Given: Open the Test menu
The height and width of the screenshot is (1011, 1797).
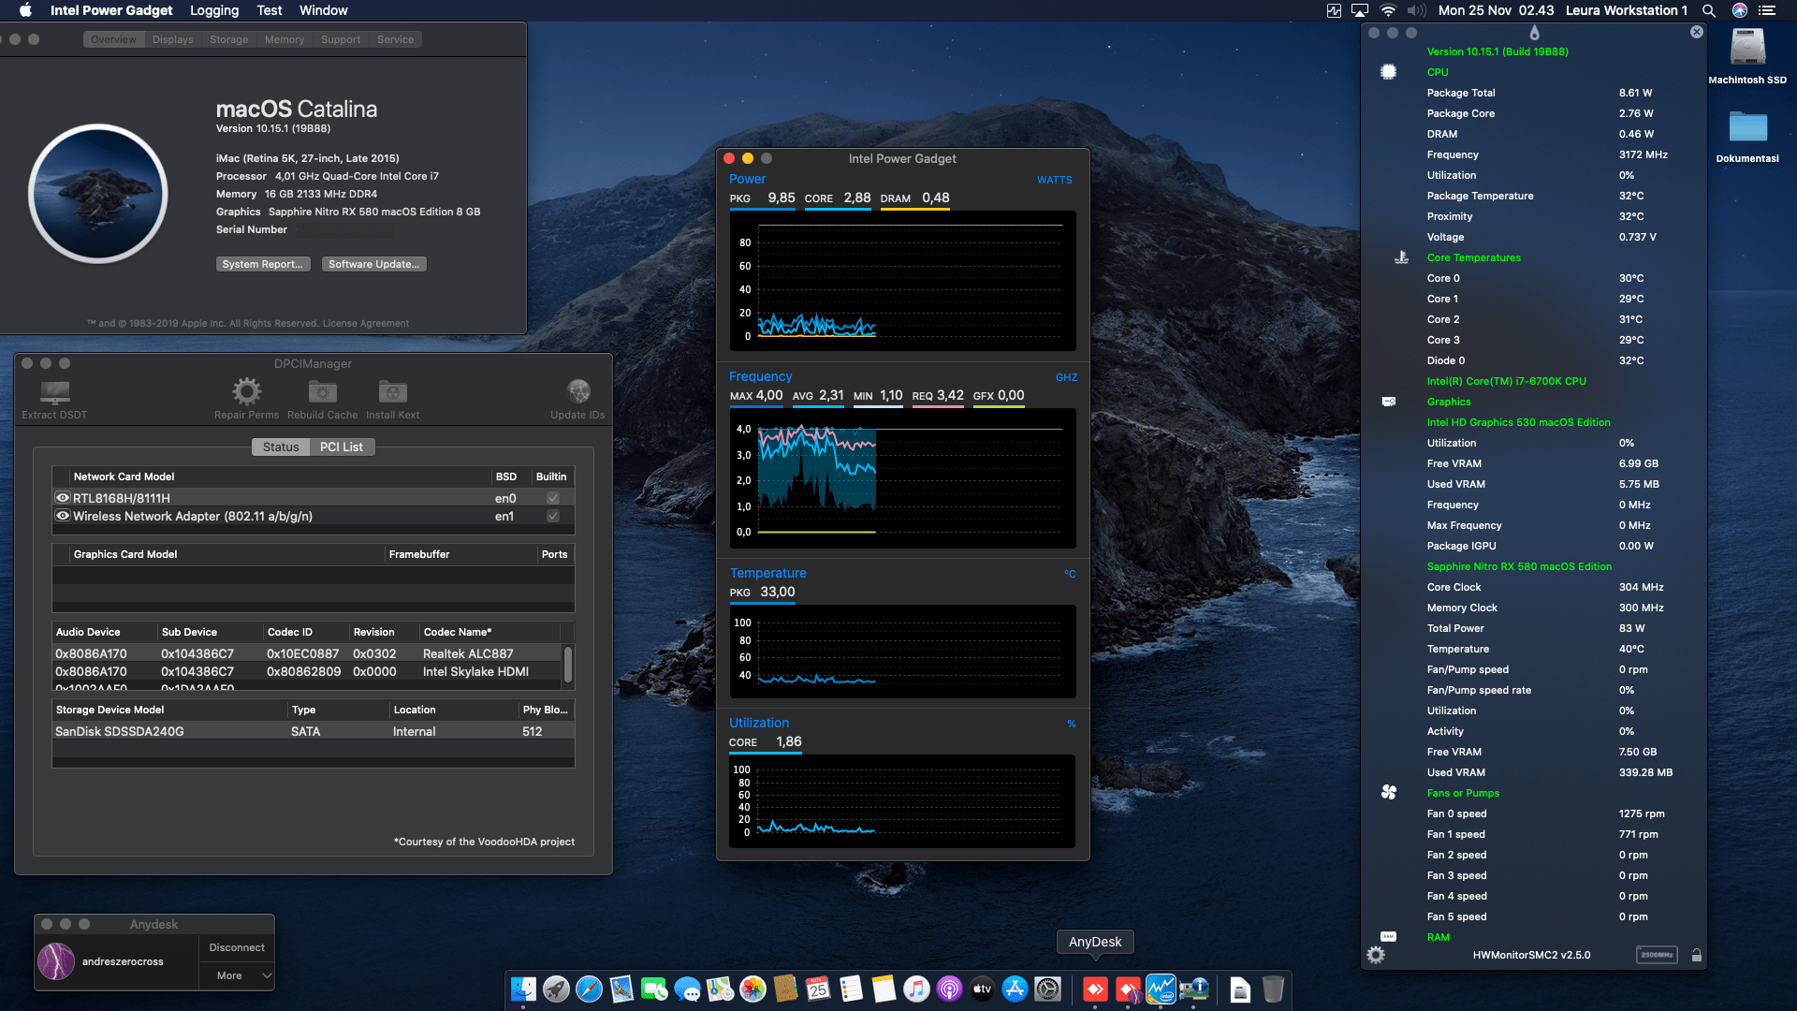Looking at the screenshot, I should click(x=270, y=10).
